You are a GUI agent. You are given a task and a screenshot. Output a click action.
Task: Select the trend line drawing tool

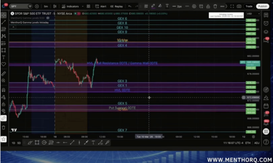(4, 22)
